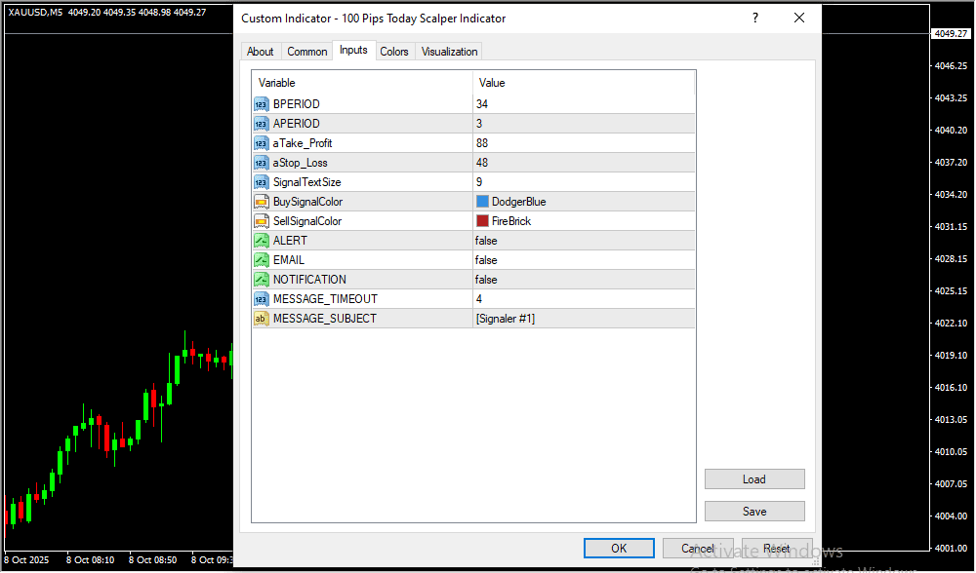Select the BPERIOD value 34 field
The image size is (976, 573).
coord(583,104)
